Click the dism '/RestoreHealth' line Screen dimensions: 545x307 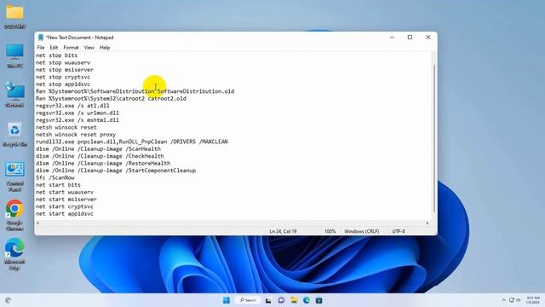[x=103, y=163]
